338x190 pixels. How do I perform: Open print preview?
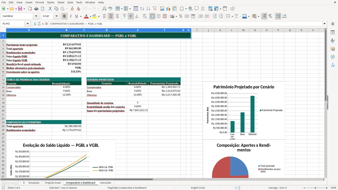pyautogui.click(x=42, y=9)
